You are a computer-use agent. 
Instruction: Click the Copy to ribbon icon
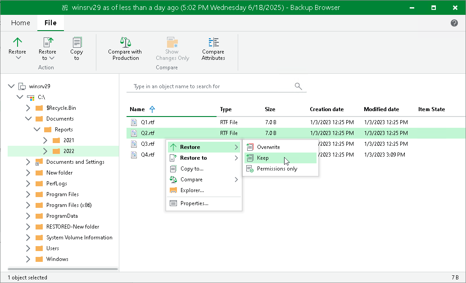(x=77, y=42)
